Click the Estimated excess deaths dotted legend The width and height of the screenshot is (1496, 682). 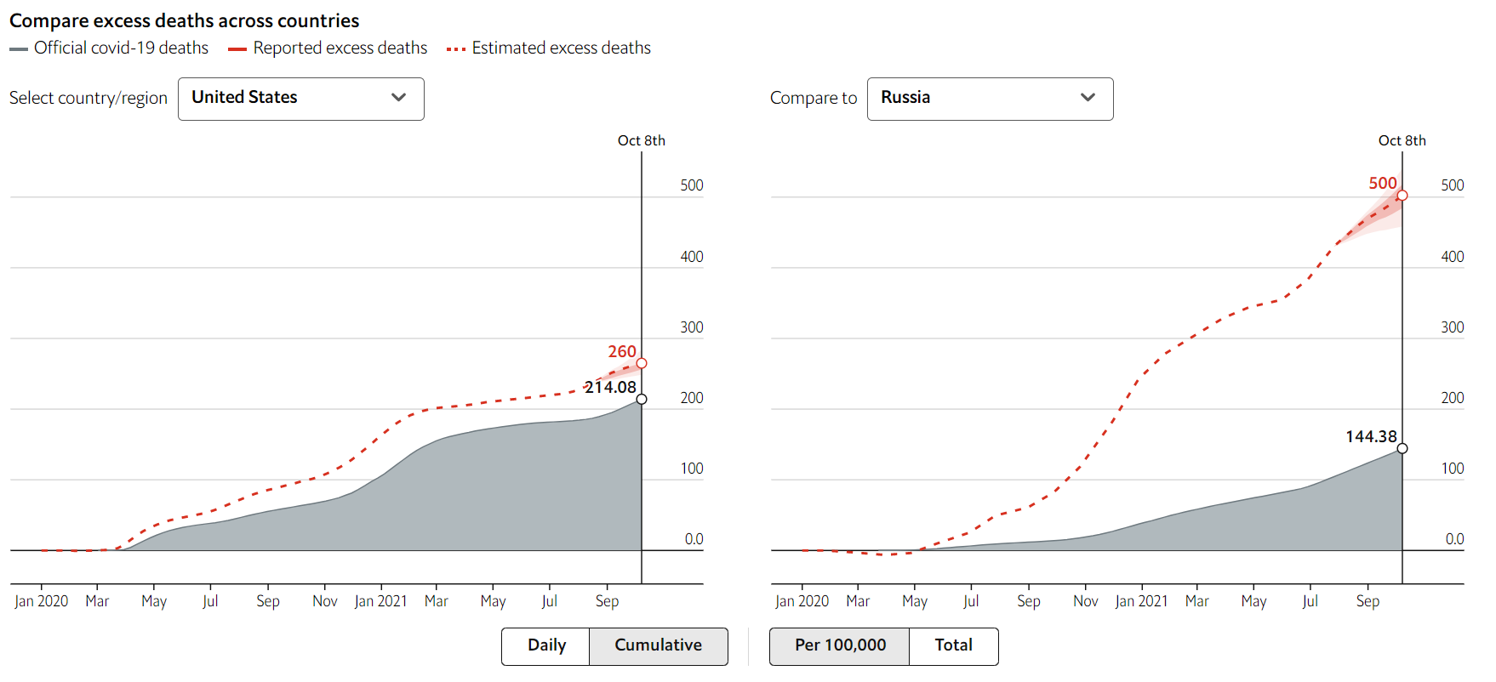click(456, 49)
